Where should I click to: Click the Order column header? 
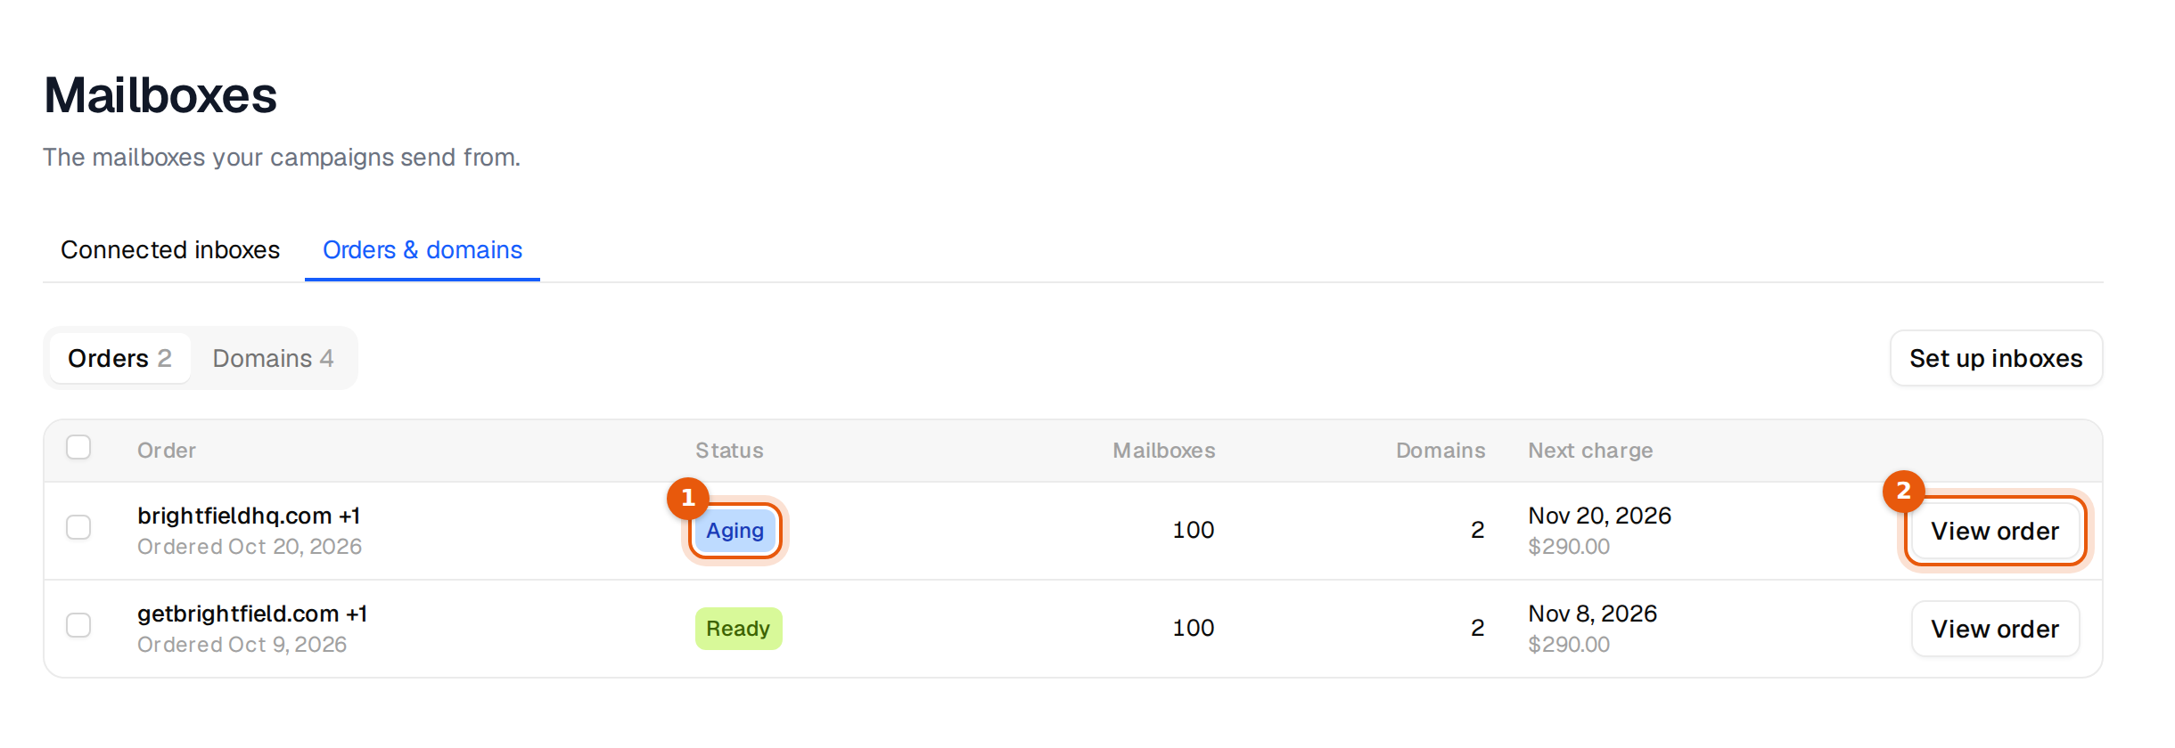coord(167,451)
